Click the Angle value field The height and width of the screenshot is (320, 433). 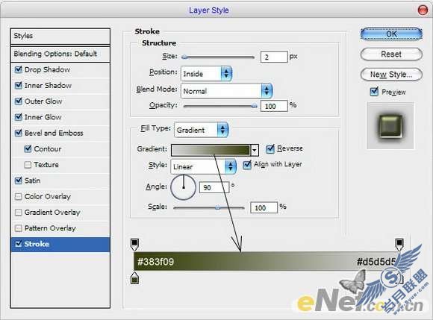pos(214,187)
